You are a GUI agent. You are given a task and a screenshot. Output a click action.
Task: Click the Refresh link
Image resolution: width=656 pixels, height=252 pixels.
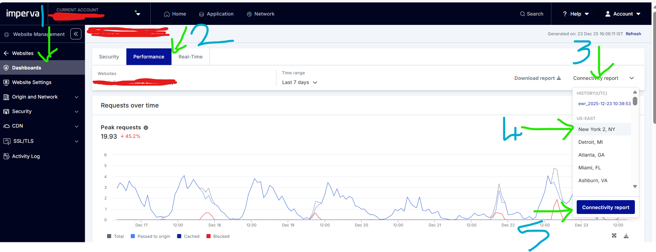(x=633, y=34)
